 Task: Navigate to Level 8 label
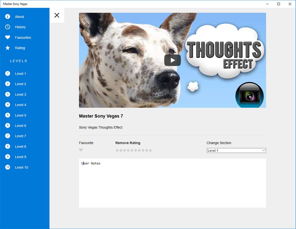tap(20, 146)
